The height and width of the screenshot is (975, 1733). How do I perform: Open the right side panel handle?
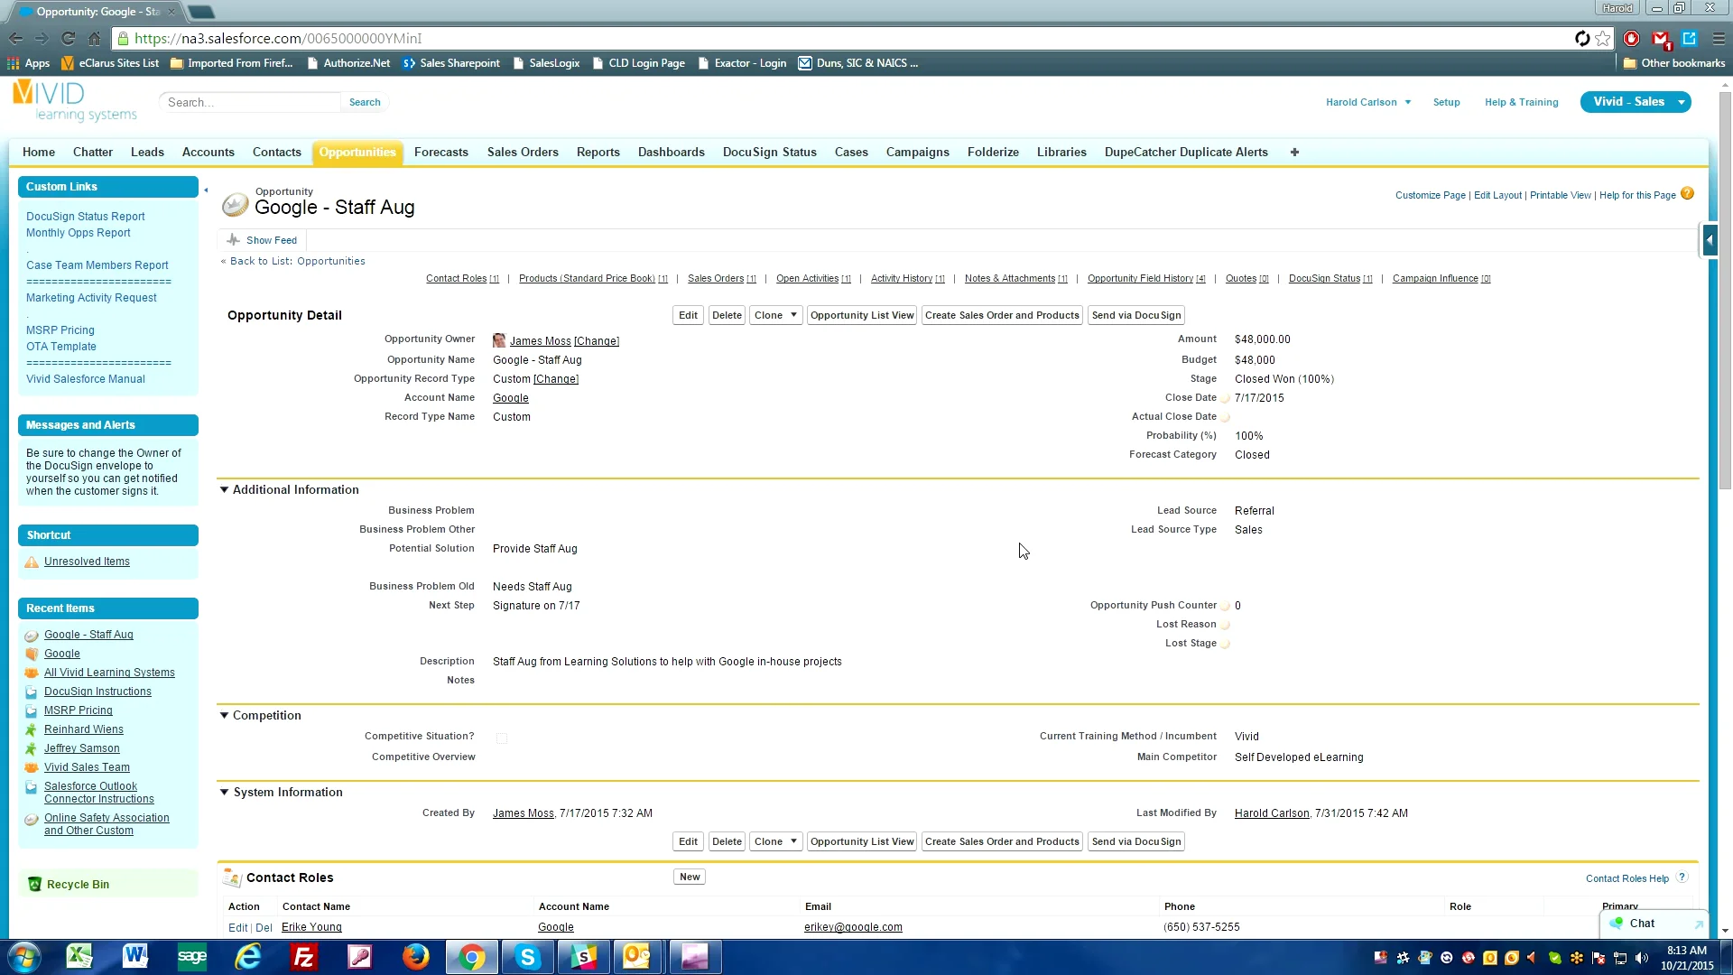(x=1709, y=240)
